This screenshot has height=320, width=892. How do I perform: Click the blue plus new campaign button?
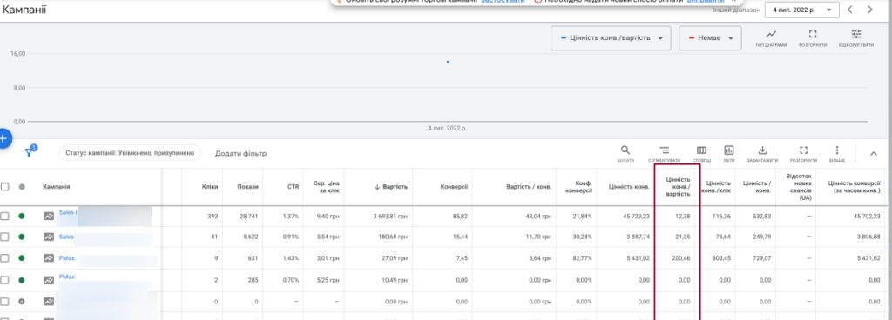3,138
